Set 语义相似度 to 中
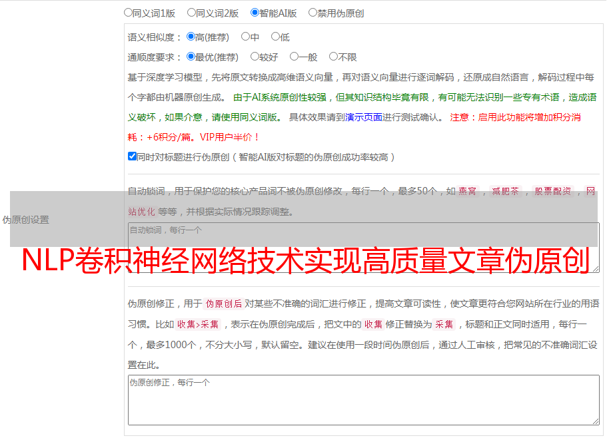This screenshot has height=438, width=607. tap(245, 37)
